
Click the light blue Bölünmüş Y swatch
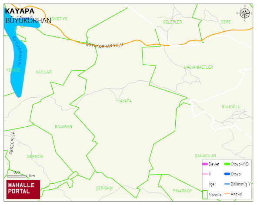[x=227, y=184]
